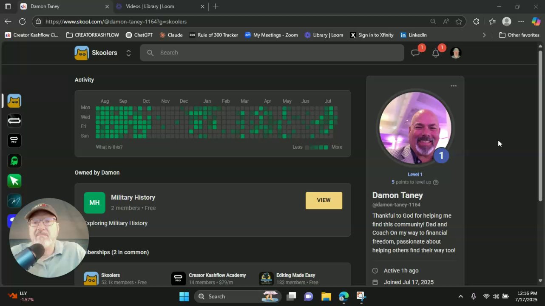Open the browser settings and more menu
The image size is (545, 306).
pyautogui.click(x=521, y=21)
